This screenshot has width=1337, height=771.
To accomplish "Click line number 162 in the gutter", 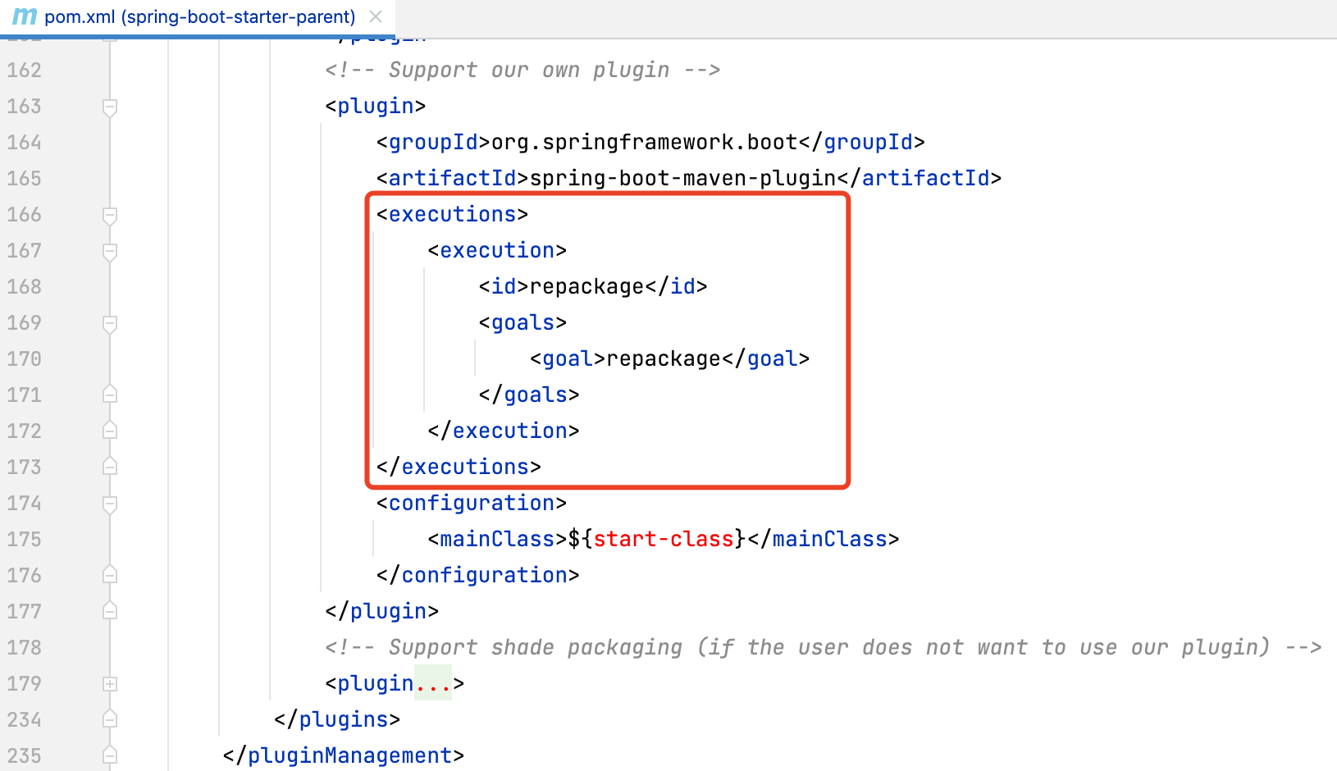I will tap(25, 71).
